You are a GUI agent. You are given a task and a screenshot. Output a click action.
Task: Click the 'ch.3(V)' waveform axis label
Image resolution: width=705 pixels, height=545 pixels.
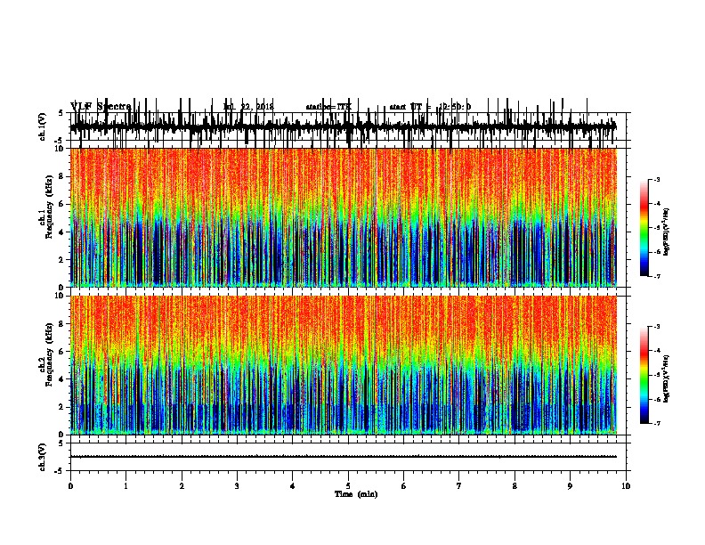(x=43, y=457)
